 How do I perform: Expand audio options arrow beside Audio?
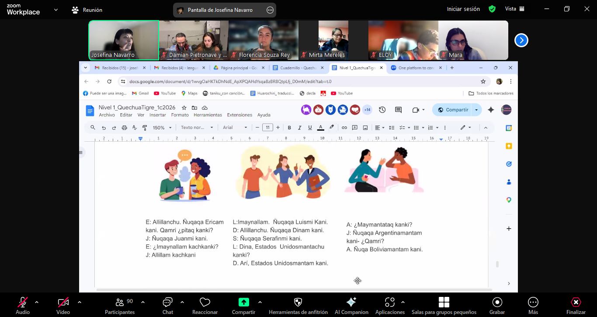tap(37, 302)
